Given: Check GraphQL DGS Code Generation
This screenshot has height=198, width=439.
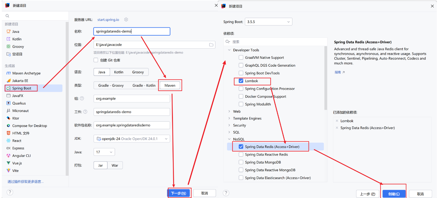Looking at the screenshot, I should pos(241,65).
